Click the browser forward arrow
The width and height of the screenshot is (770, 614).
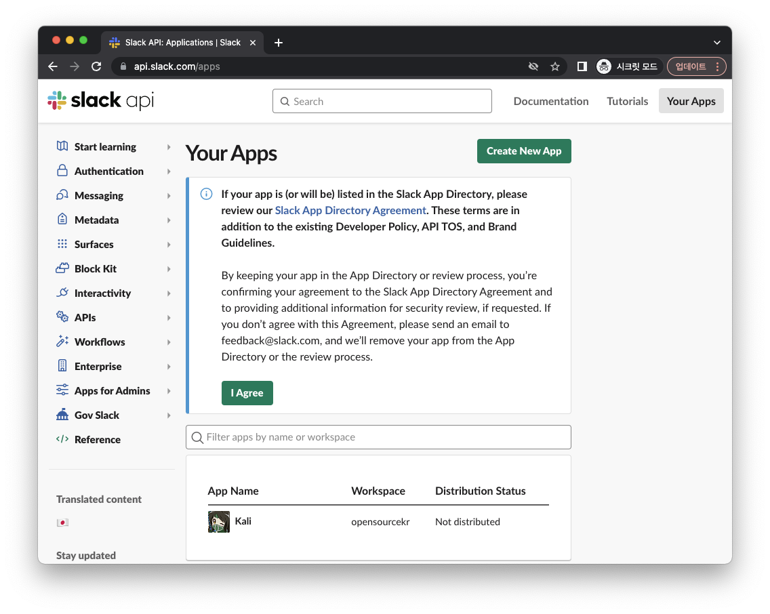[x=75, y=66]
